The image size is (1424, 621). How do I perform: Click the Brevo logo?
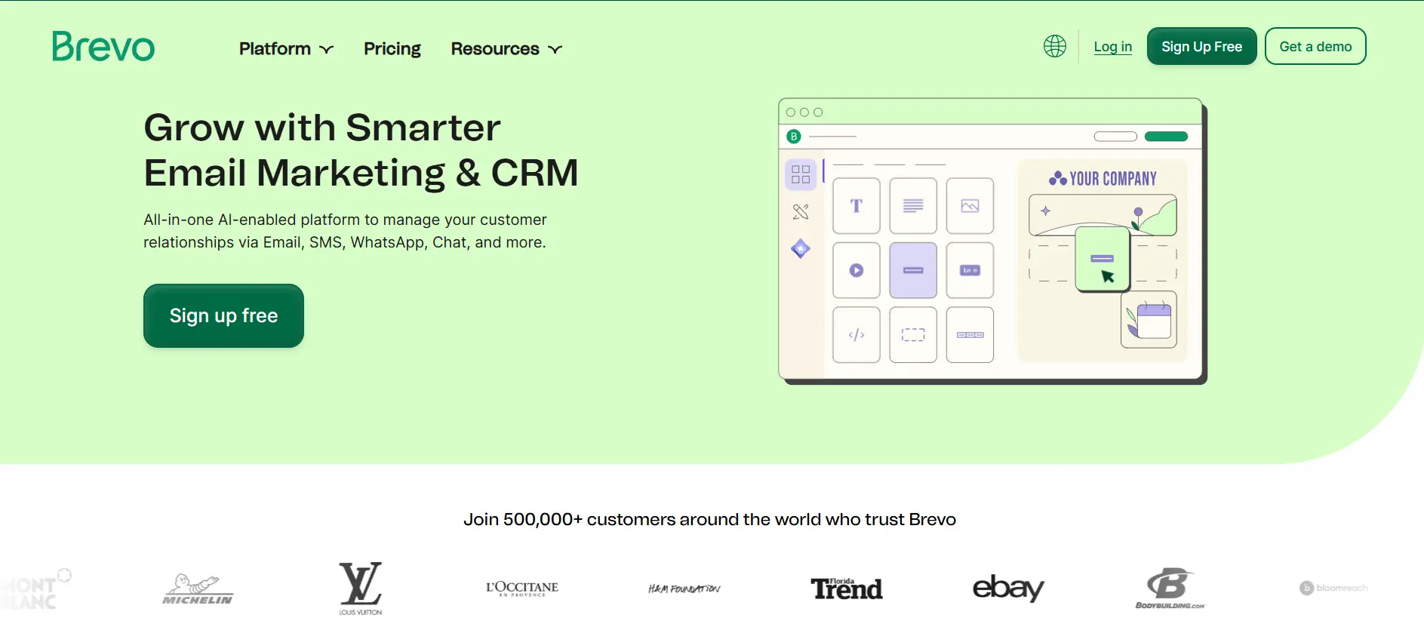tap(103, 47)
